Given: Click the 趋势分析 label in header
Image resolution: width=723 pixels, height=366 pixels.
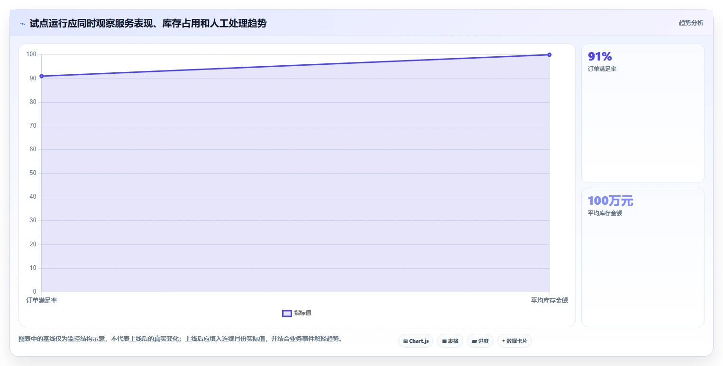Looking at the screenshot, I should point(691,23).
